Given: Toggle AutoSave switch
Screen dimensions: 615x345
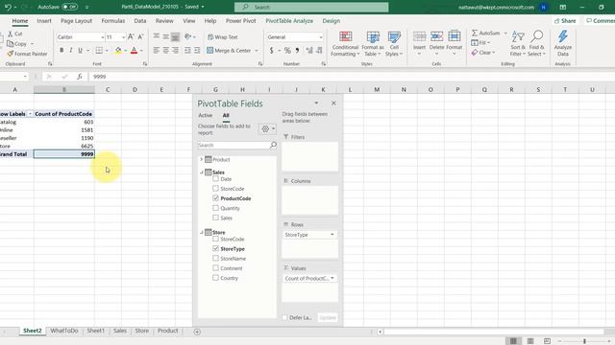Looking at the screenshot, I should [x=69, y=7].
